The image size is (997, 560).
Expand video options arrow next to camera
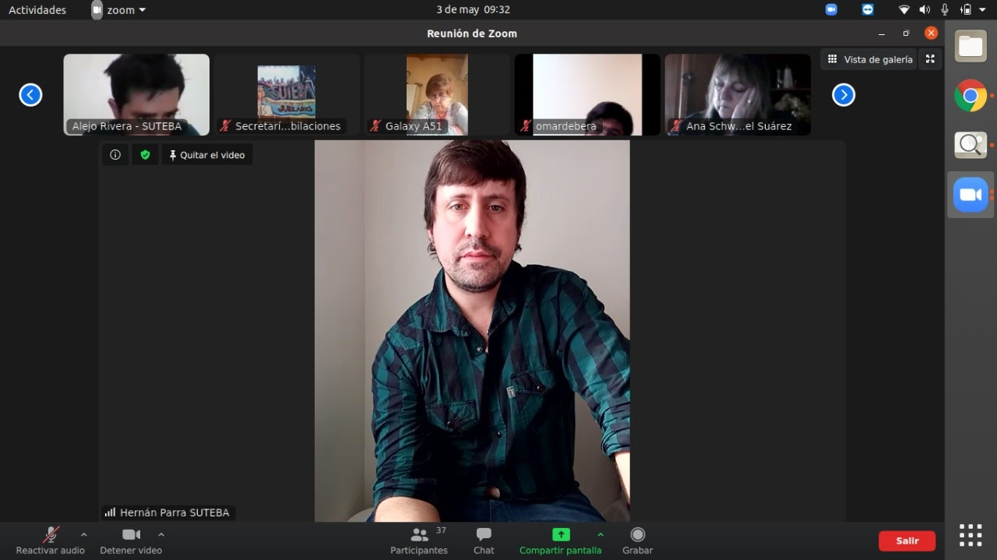click(161, 535)
